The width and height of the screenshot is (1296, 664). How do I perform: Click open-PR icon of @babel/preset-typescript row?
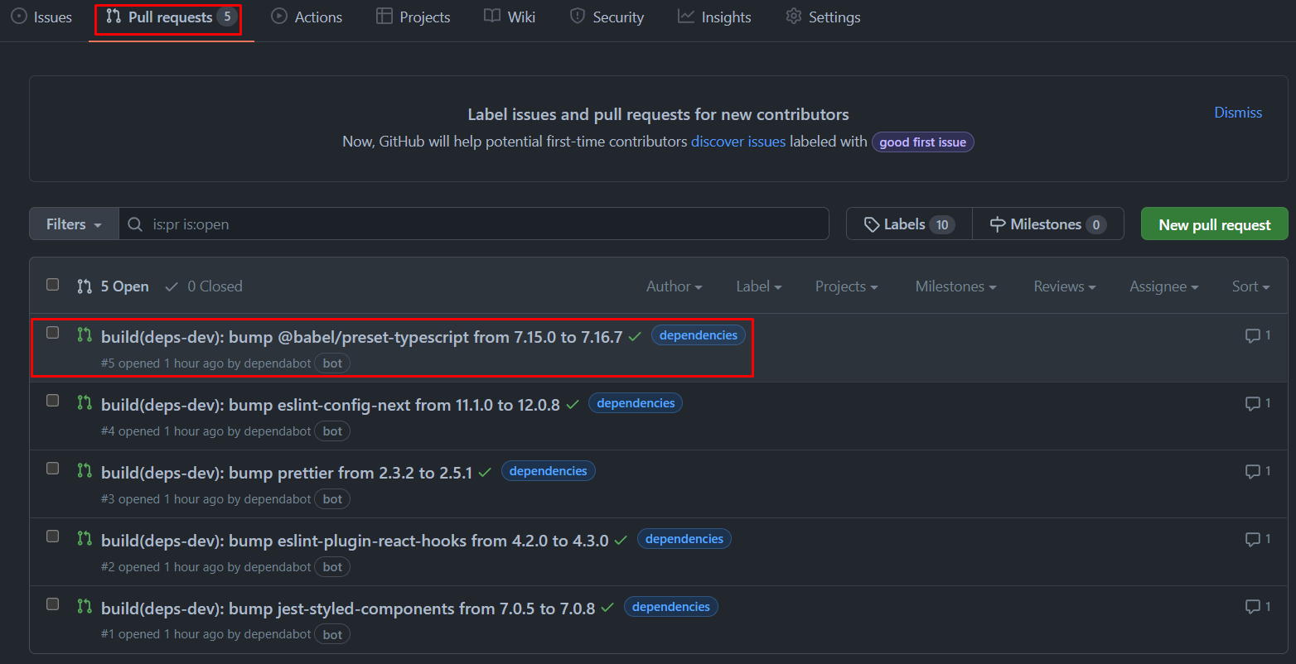84,334
